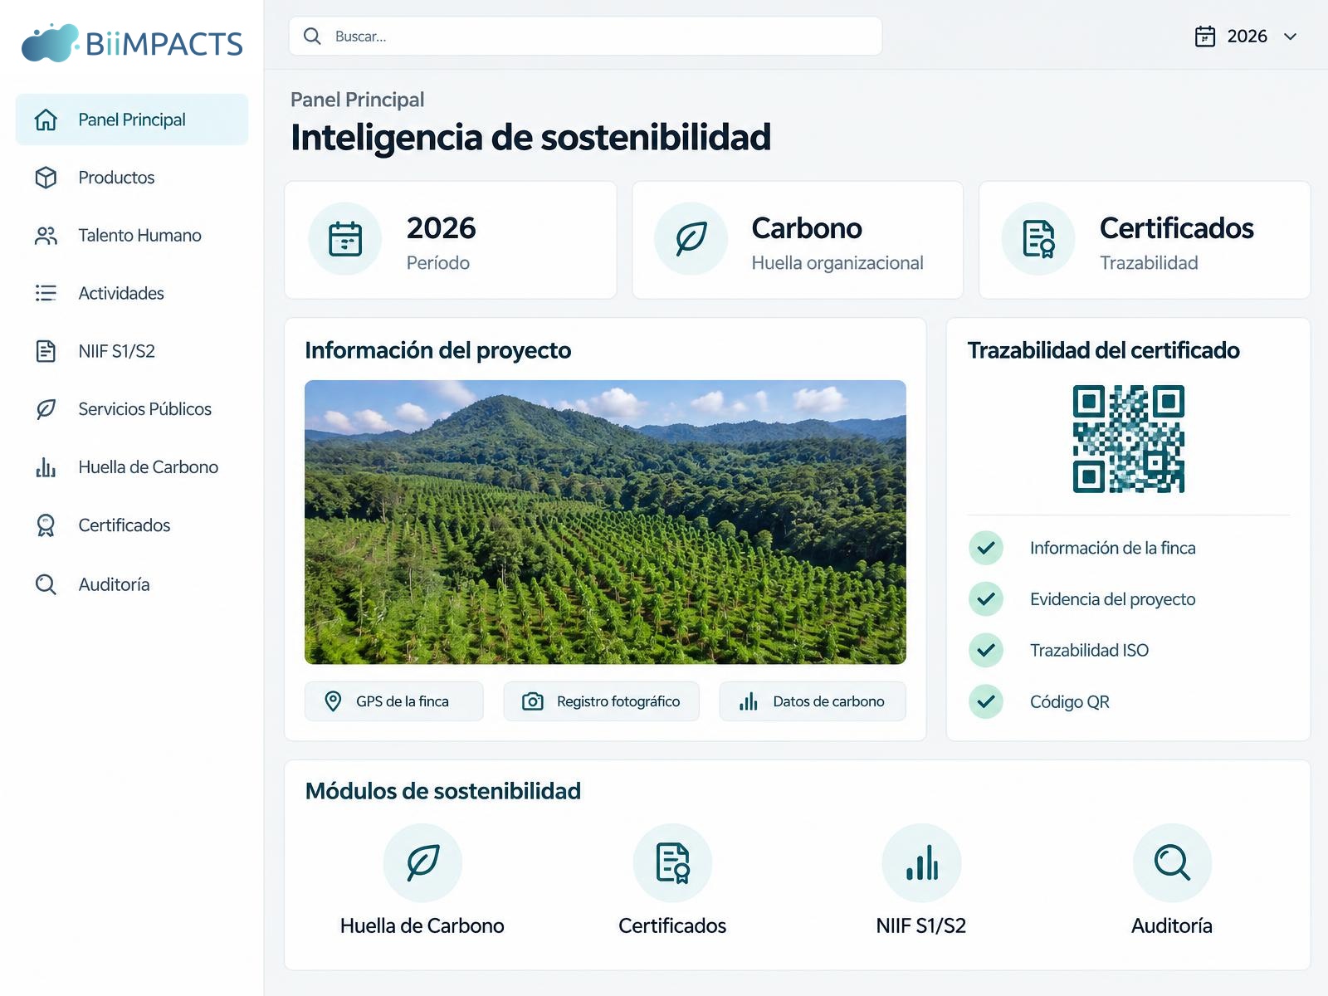Click the home icon beside Panel Principal

[x=46, y=120]
